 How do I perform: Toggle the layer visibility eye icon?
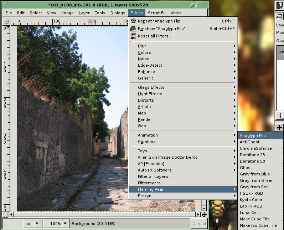point(282,53)
